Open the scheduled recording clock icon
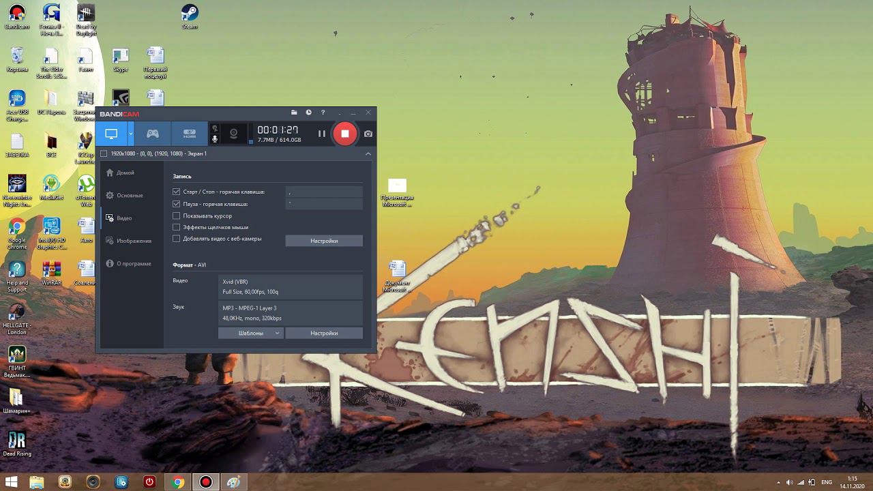 pos(308,113)
